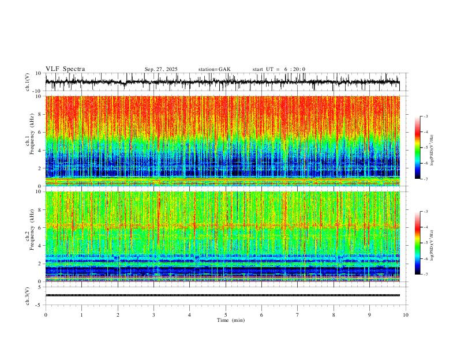Click the ch.2 color bar log(PSD) label
The width and height of the screenshot is (457, 353).
pyautogui.click(x=432, y=246)
